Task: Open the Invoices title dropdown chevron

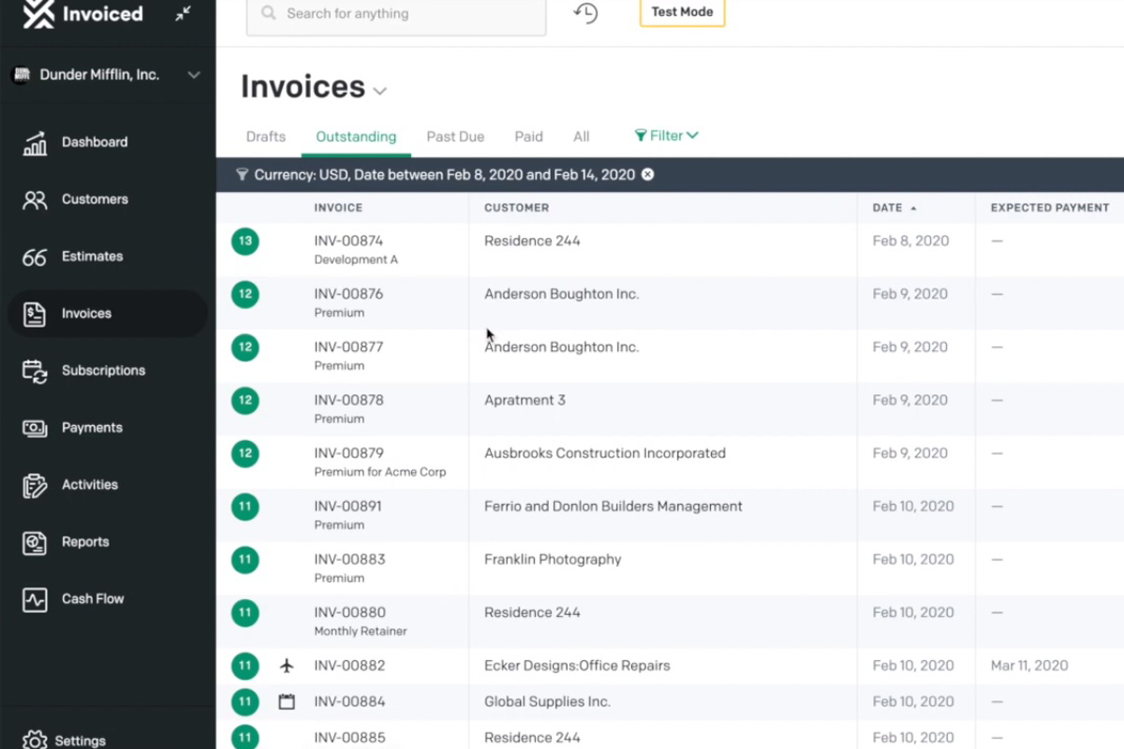Action: pos(379,91)
